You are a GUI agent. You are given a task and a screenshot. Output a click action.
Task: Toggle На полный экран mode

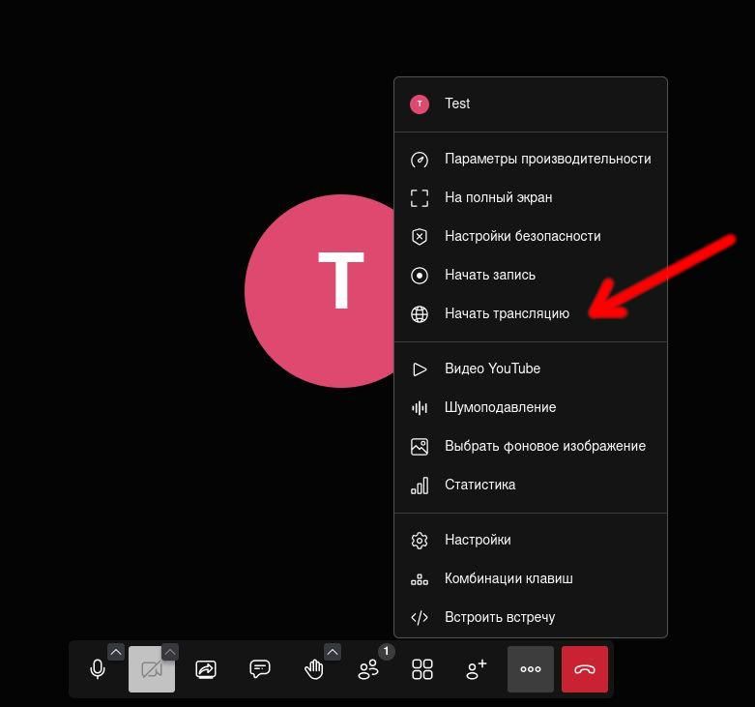coord(498,197)
